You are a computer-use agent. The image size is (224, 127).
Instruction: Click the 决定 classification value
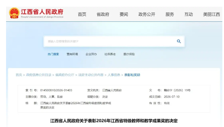coord(105,97)
